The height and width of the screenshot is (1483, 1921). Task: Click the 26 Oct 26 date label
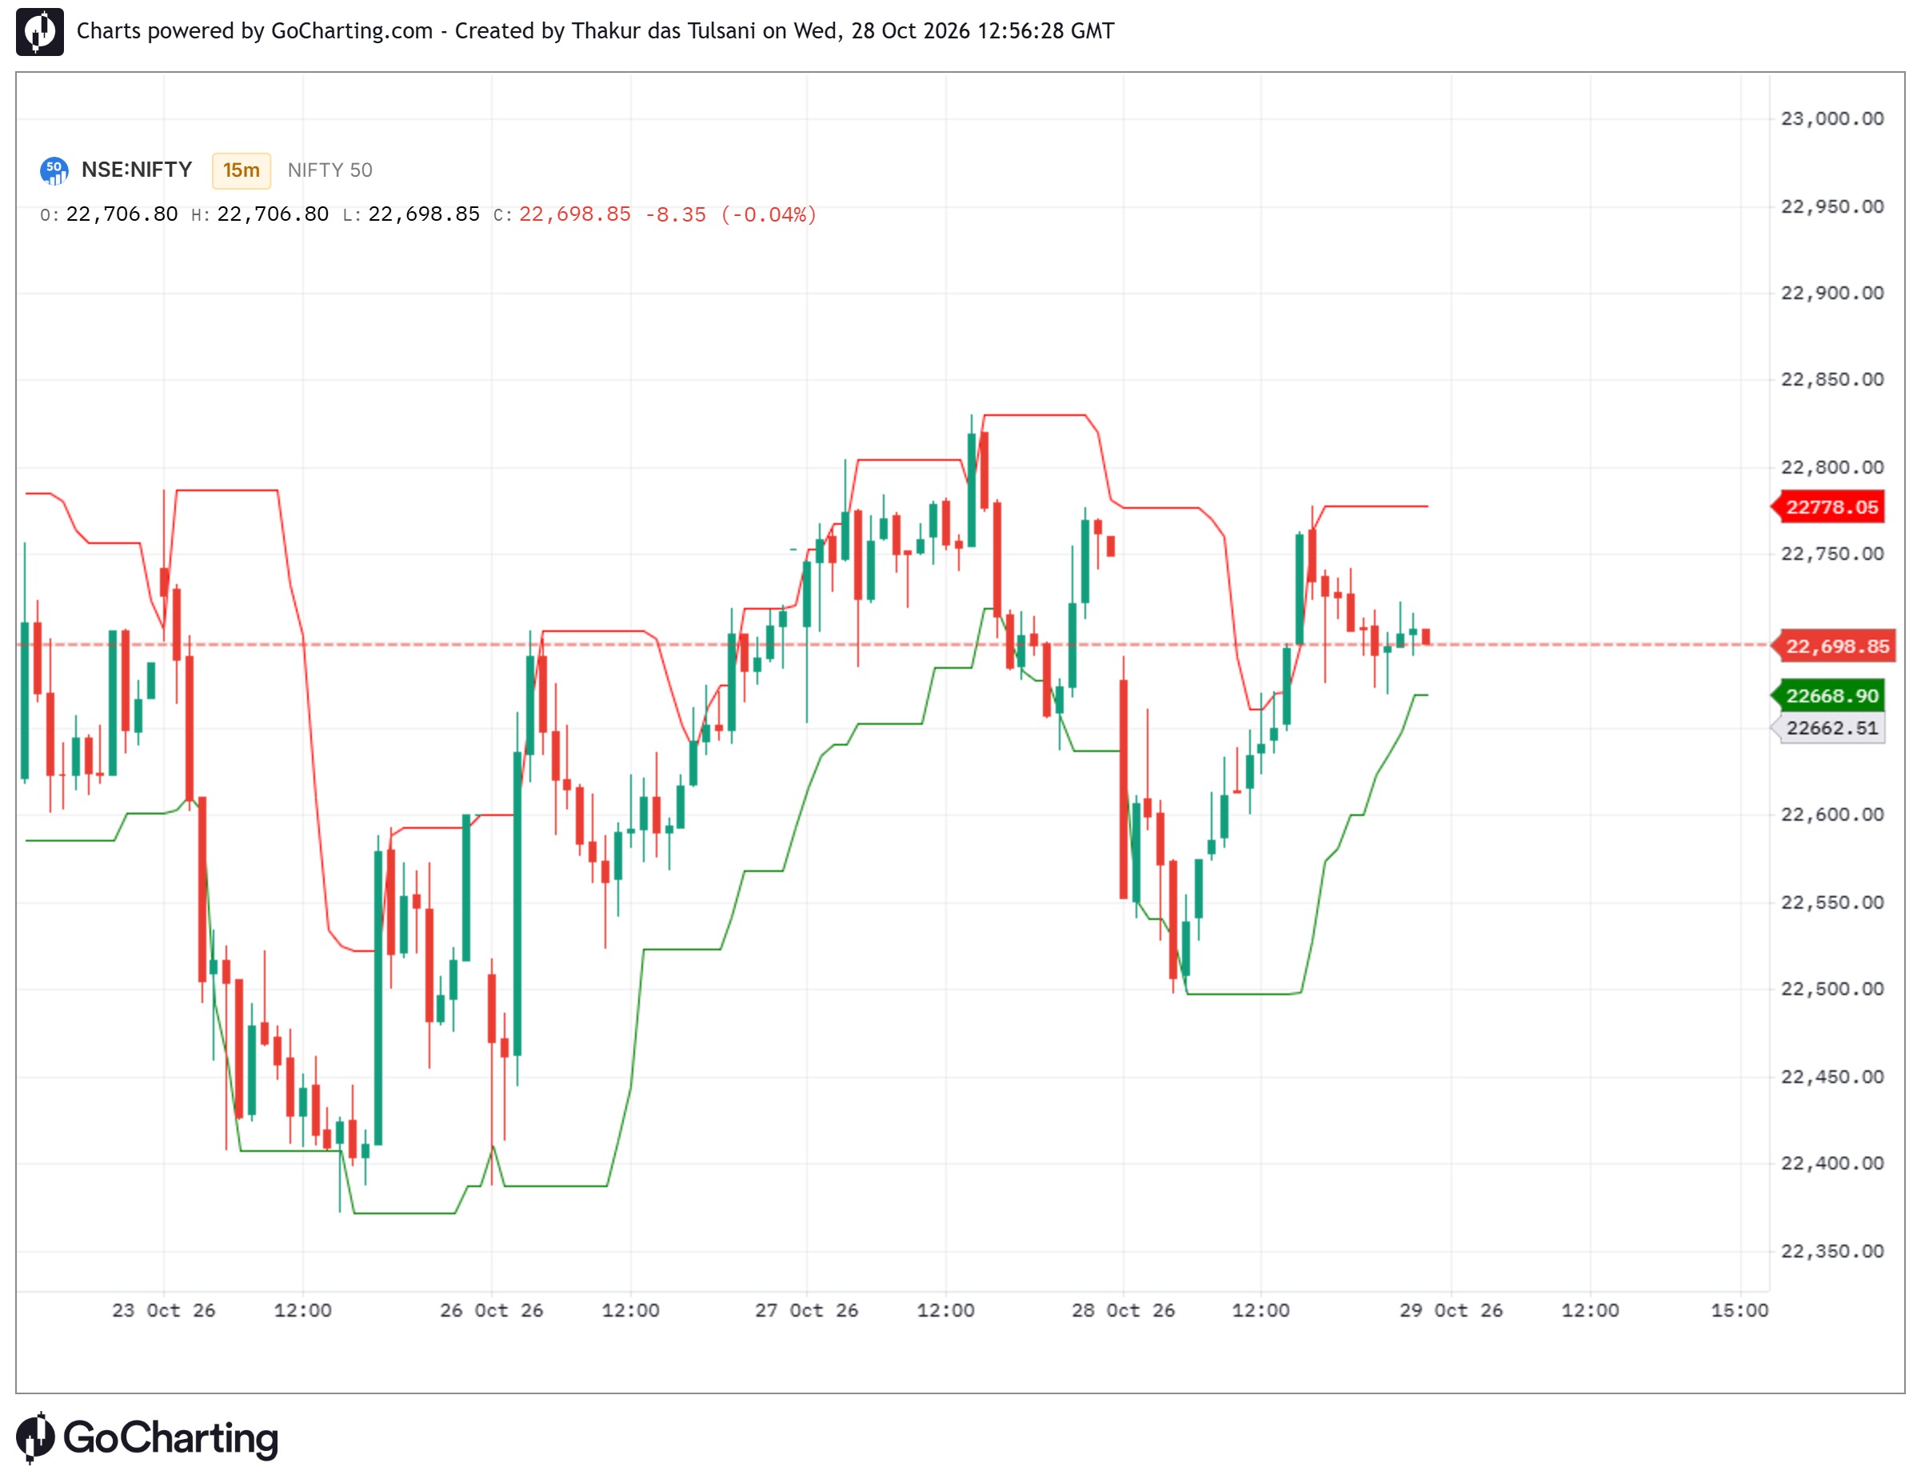pos(492,1310)
